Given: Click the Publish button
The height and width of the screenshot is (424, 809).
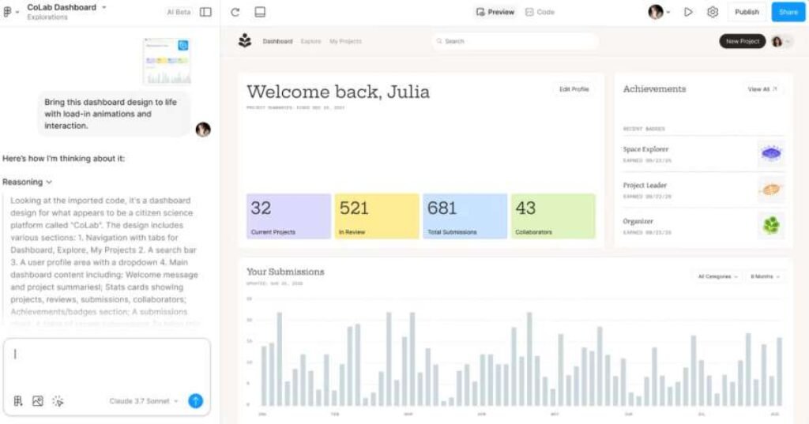Looking at the screenshot, I should [747, 13].
